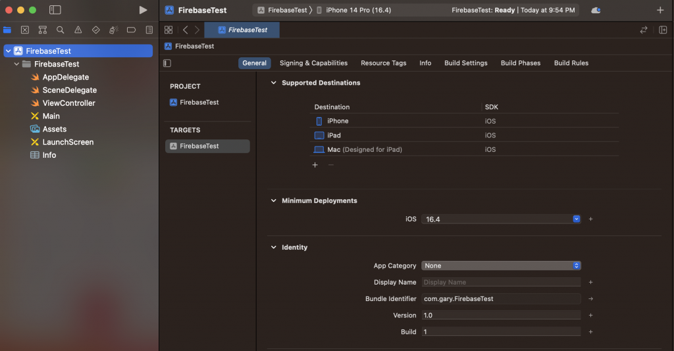Switch to the Build Settings tab

(466, 63)
